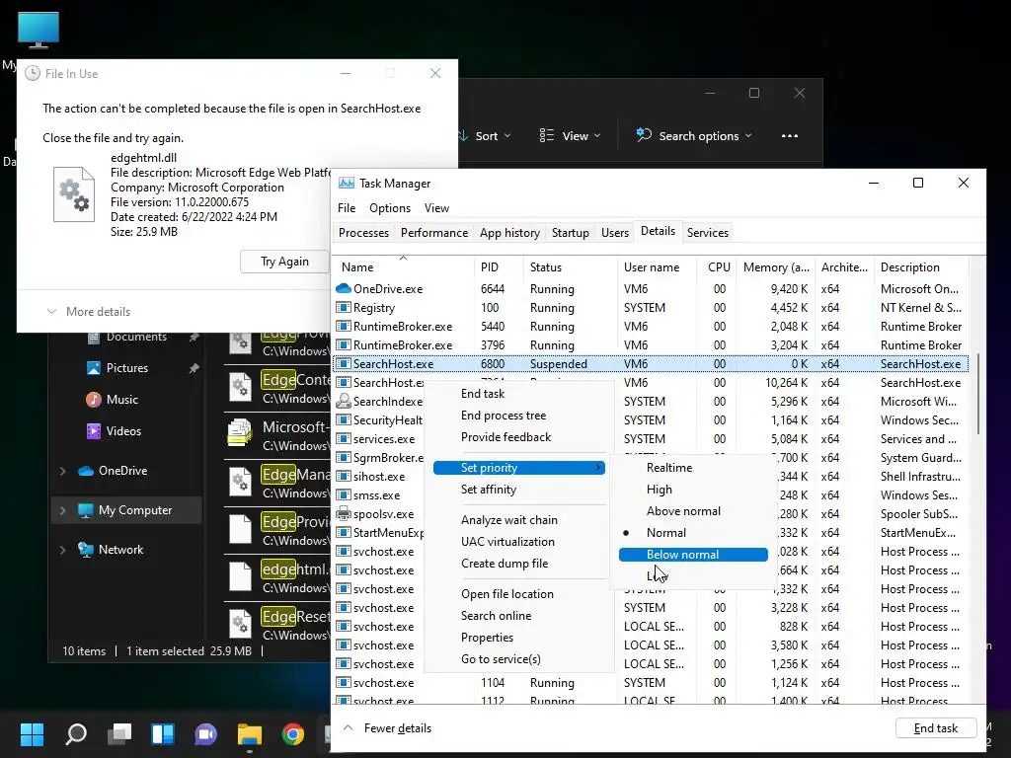The height and width of the screenshot is (758, 1011).
Task: Choose Open file location in context menu
Action: pyautogui.click(x=507, y=593)
